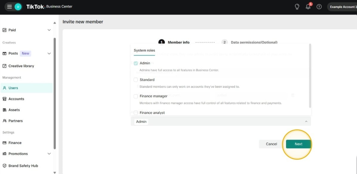This screenshot has height=174, width=357.
Task: Collapse the role selector dropdown arrow
Action: coord(306,121)
